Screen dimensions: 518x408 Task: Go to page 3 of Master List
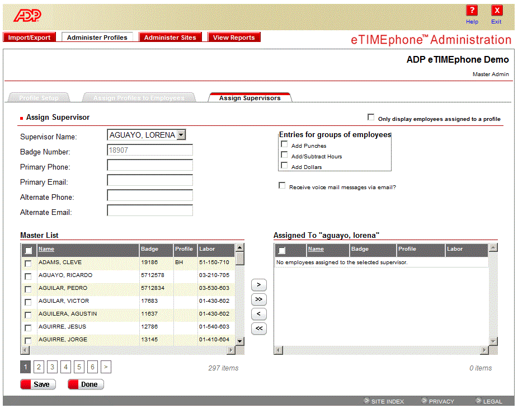(x=52, y=367)
